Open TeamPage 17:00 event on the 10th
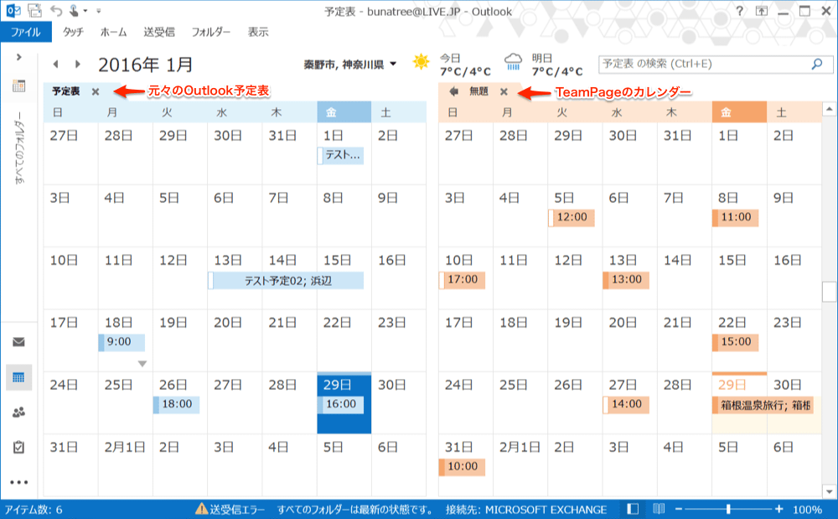 point(463,280)
